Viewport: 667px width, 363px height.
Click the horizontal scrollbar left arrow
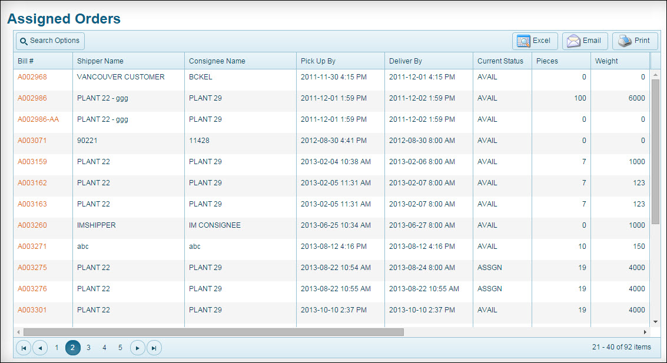pos(18,332)
